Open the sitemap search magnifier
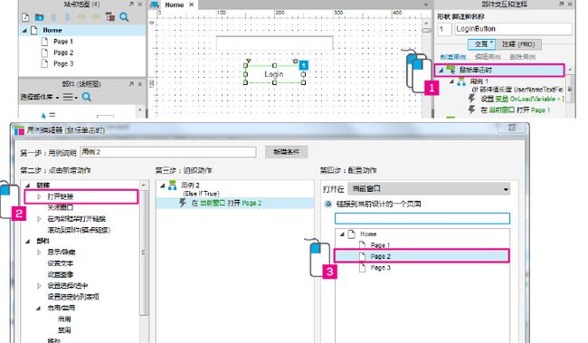 tap(124, 17)
